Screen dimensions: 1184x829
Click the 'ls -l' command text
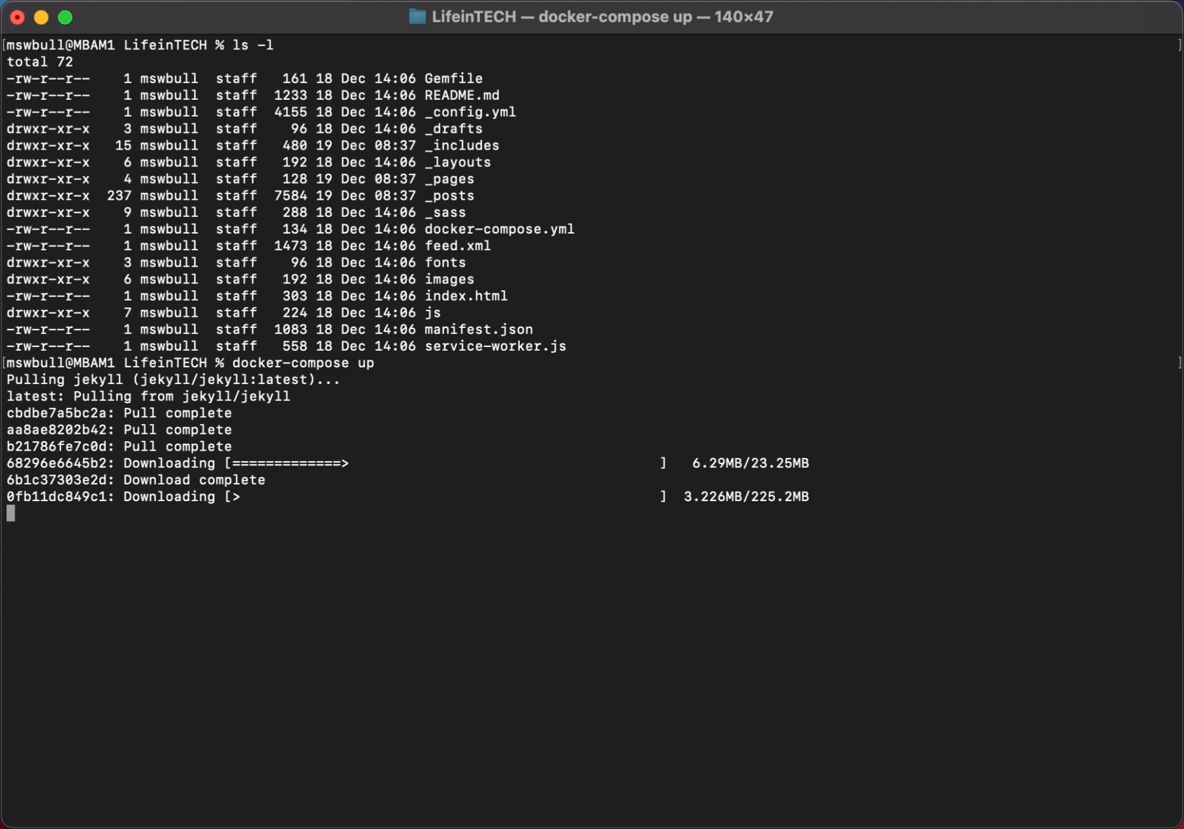(253, 45)
